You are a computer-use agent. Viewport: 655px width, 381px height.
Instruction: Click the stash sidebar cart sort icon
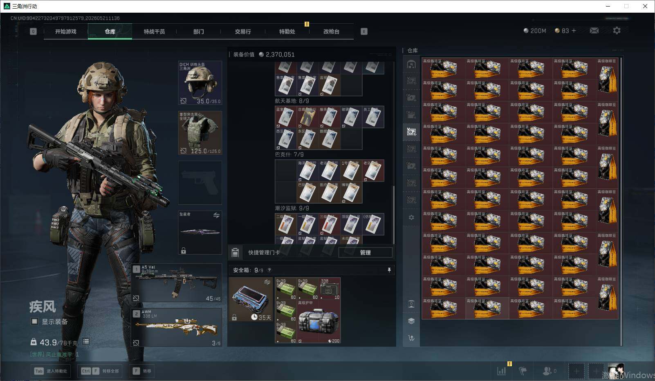click(411, 338)
